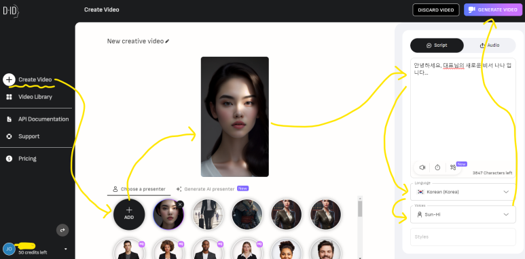The image size is (525, 259).
Task: Switch to the Choose a presenter tab
Action: tap(139, 188)
